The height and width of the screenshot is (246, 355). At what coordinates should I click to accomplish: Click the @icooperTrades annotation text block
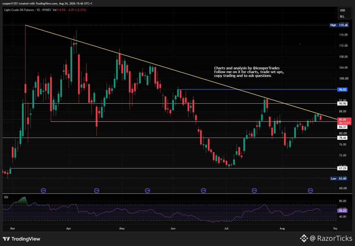pyautogui.click(x=249, y=72)
